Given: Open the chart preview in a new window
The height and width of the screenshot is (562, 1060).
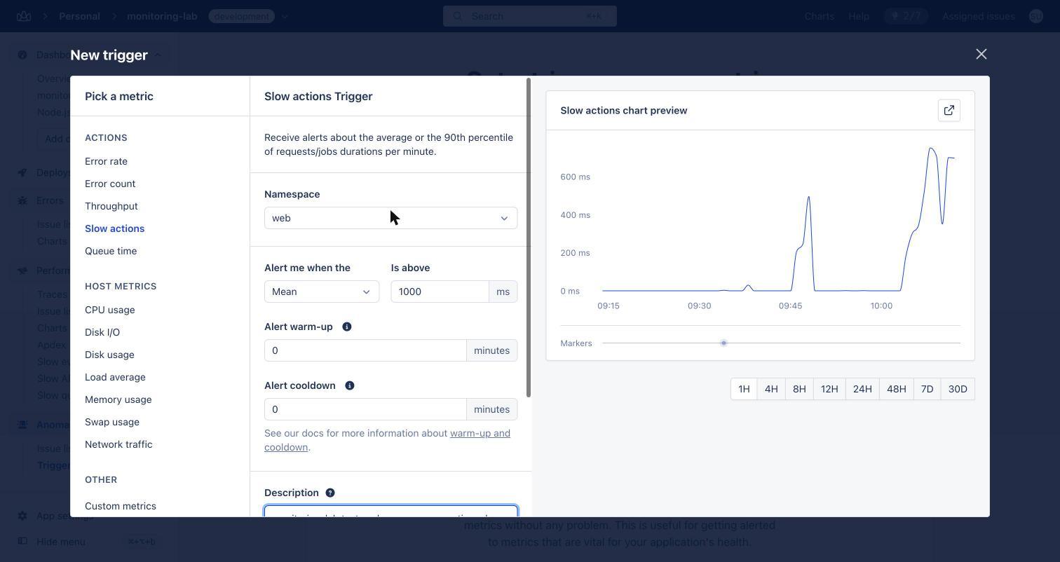Looking at the screenshot, I should [949, 111].
